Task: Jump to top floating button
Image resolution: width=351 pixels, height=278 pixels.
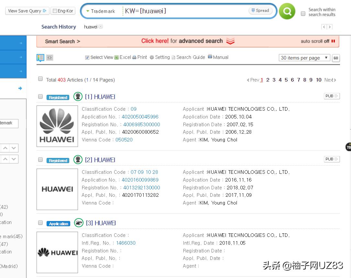Action: point(348,147)
